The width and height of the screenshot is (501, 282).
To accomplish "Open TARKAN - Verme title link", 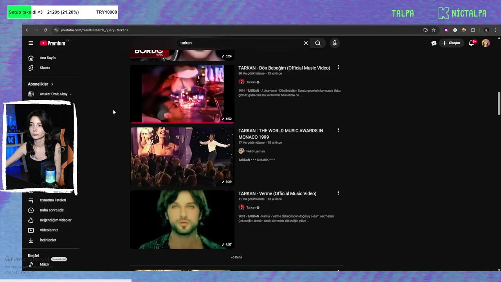I will point(278,193).
